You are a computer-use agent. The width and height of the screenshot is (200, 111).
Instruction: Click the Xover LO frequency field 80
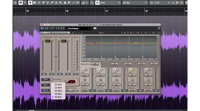114,64
